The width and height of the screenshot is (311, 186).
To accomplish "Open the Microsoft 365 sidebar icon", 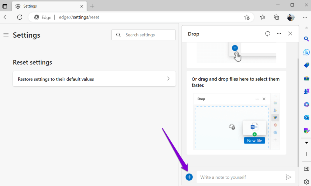I will pos(306,104).
